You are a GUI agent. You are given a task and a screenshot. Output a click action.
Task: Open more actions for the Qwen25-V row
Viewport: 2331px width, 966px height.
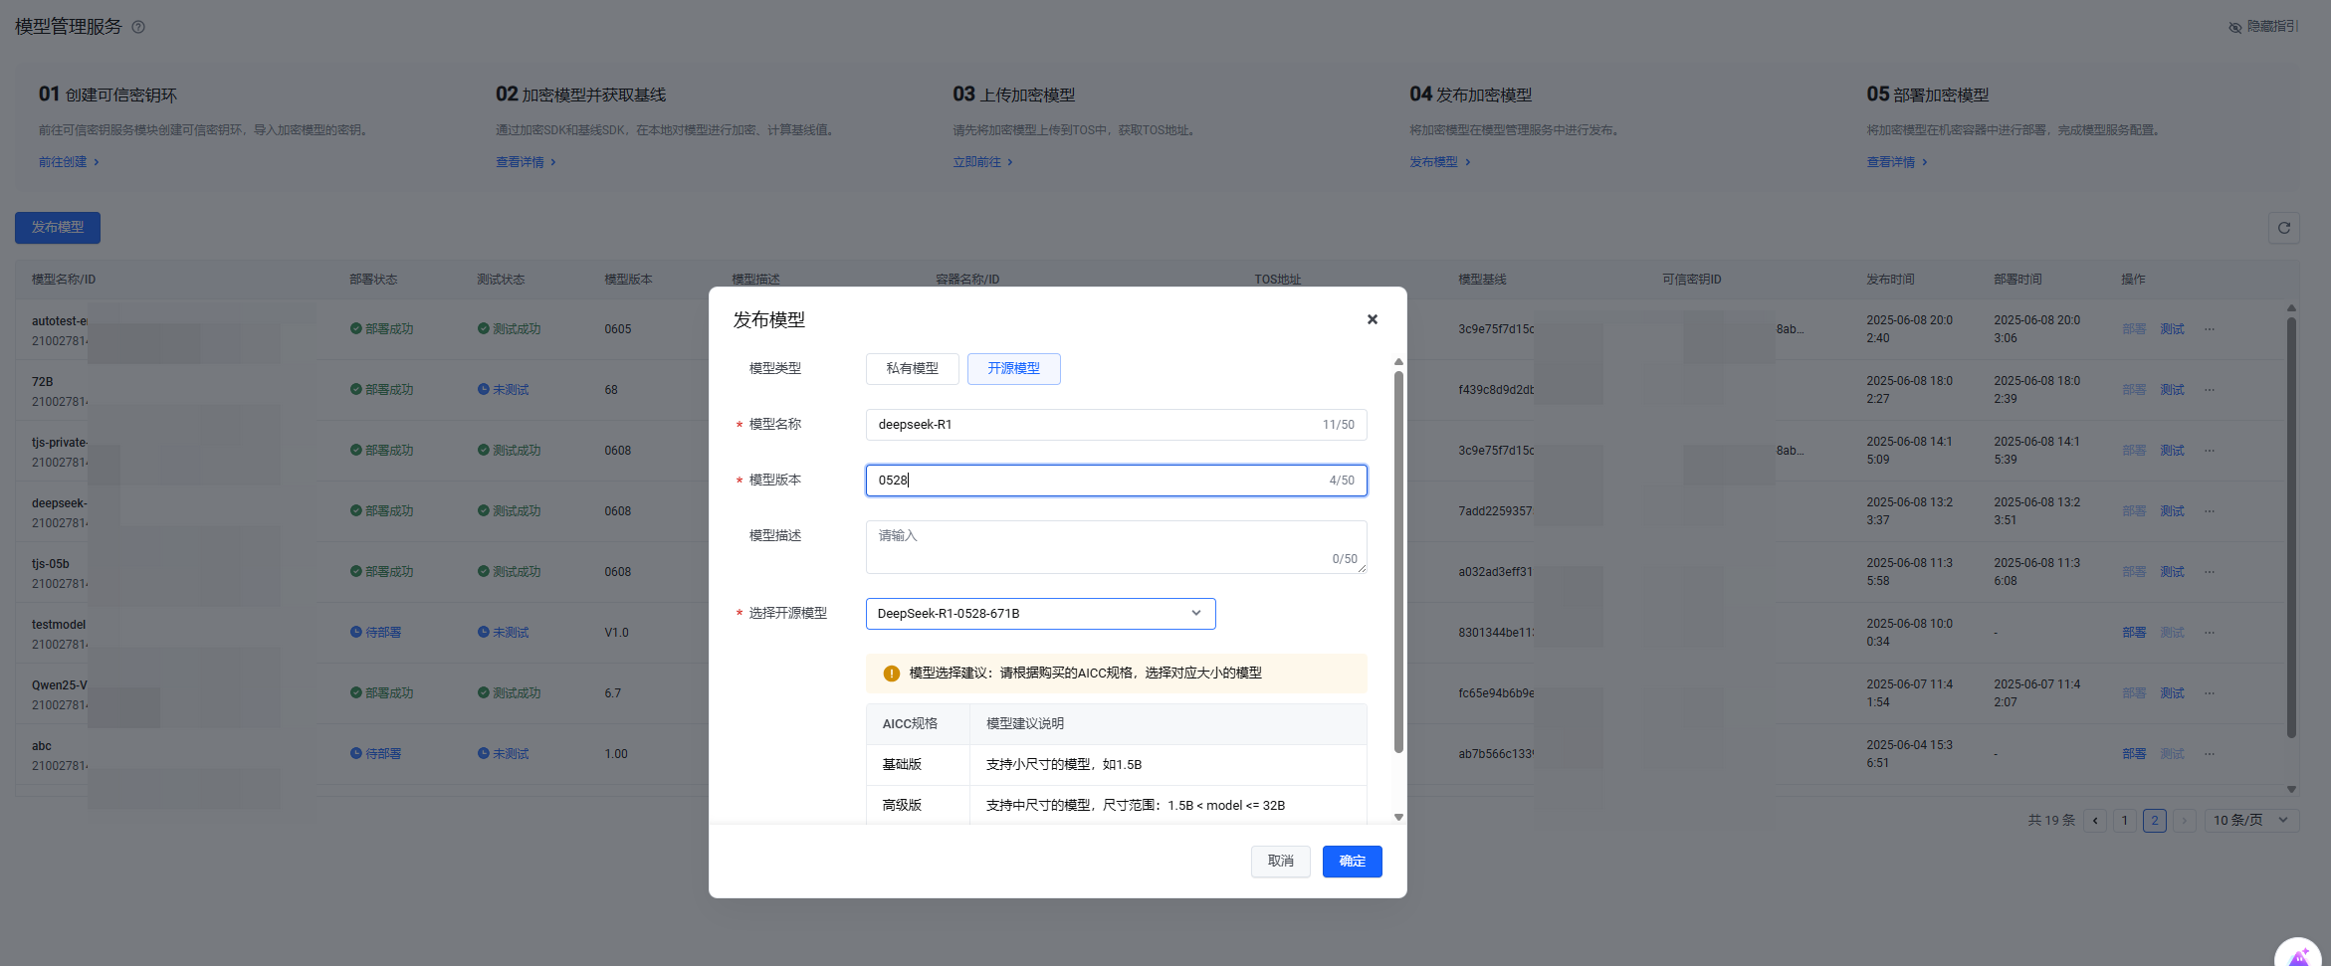pyautogui.click(x=2210, y=693)
